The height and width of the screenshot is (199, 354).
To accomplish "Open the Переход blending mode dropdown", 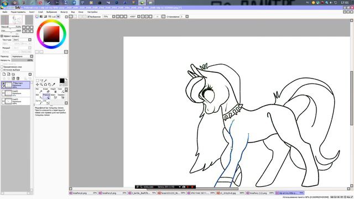I will (x=32, y=56).
